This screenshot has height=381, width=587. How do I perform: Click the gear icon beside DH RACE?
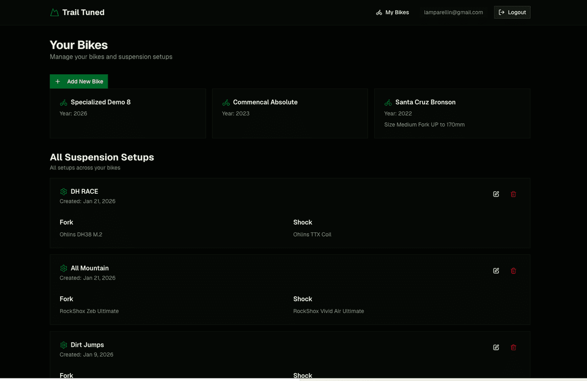tap(64, 192)
